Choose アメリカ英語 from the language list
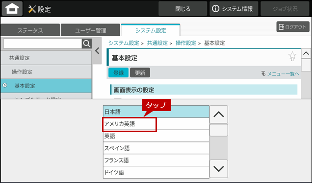Screen dimensions: 312x183 [156, 124]
